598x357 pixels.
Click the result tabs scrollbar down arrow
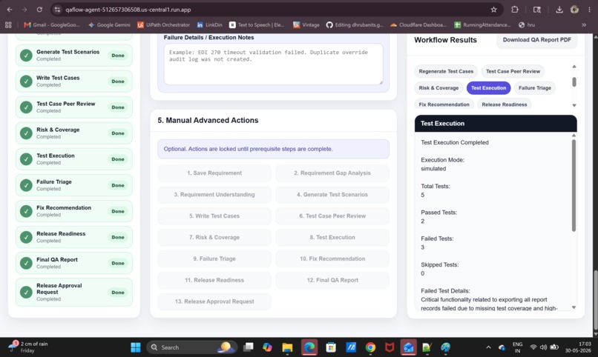pos(574,105)
